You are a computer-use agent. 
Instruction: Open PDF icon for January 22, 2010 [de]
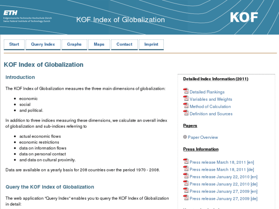(x=186, y=183)
